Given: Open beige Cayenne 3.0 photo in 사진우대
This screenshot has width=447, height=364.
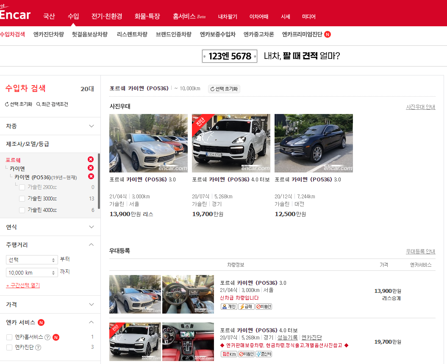Looking at the screenshot, I should point(149,143).
